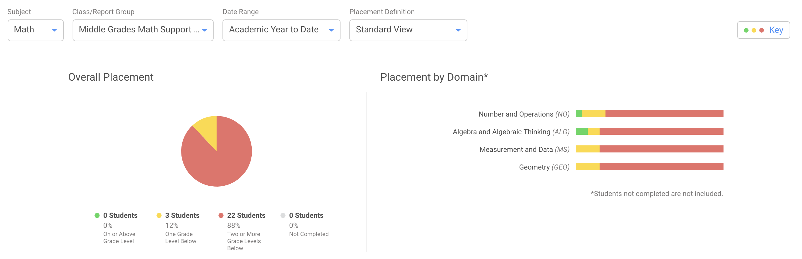Click the Number and Operations (NO) label

[524, 114]
